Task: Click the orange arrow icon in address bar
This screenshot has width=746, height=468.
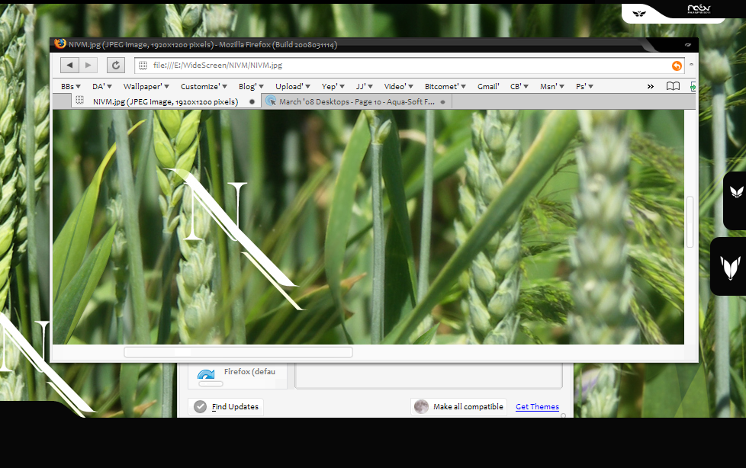Action: coord(677,66)
